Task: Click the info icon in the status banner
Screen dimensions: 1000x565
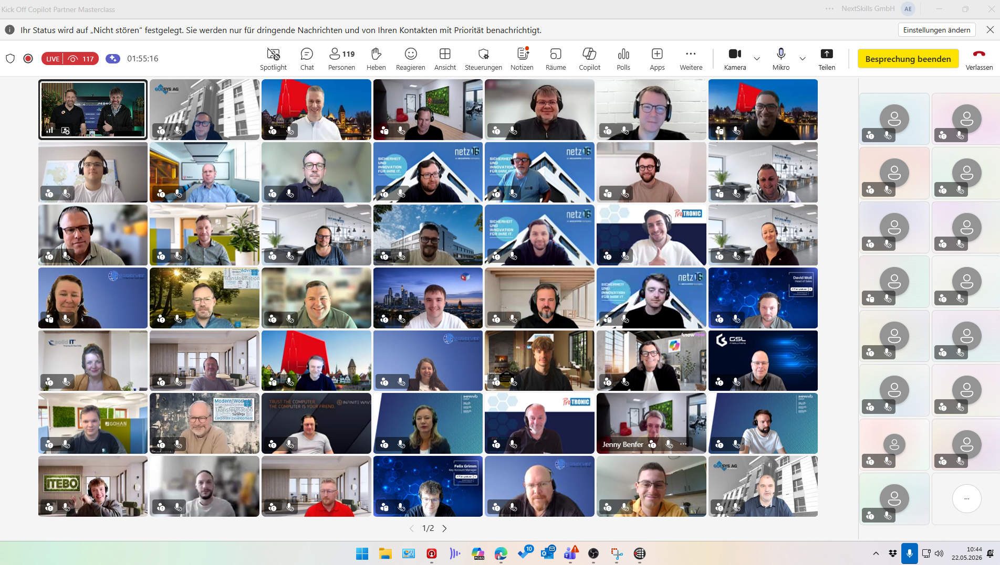Action: tap(9, 30)
